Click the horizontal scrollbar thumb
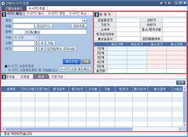The width and height of the screenshot is (188, 137). tap(69, 129)
